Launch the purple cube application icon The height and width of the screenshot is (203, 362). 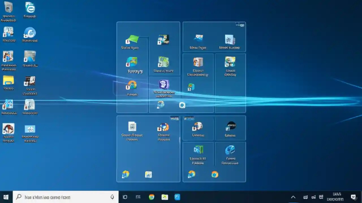(163, 85)
